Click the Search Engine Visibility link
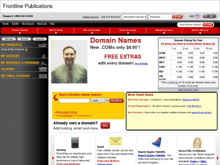The image size is (220, 165). pyautogui.click(x=152, y=155)
